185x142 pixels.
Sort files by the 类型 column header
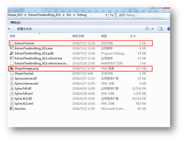(114, 36)
